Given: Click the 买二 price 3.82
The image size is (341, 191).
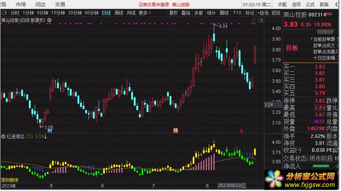Looking at the screenshot, I should tap(320, 73).
